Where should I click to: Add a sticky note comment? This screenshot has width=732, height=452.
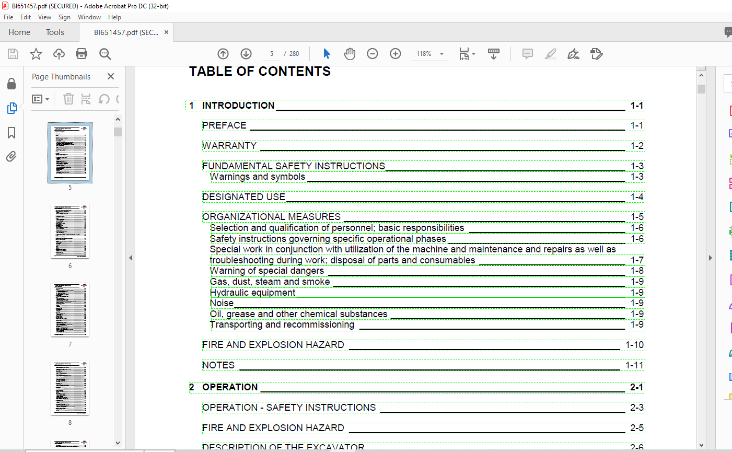point(528,54)
